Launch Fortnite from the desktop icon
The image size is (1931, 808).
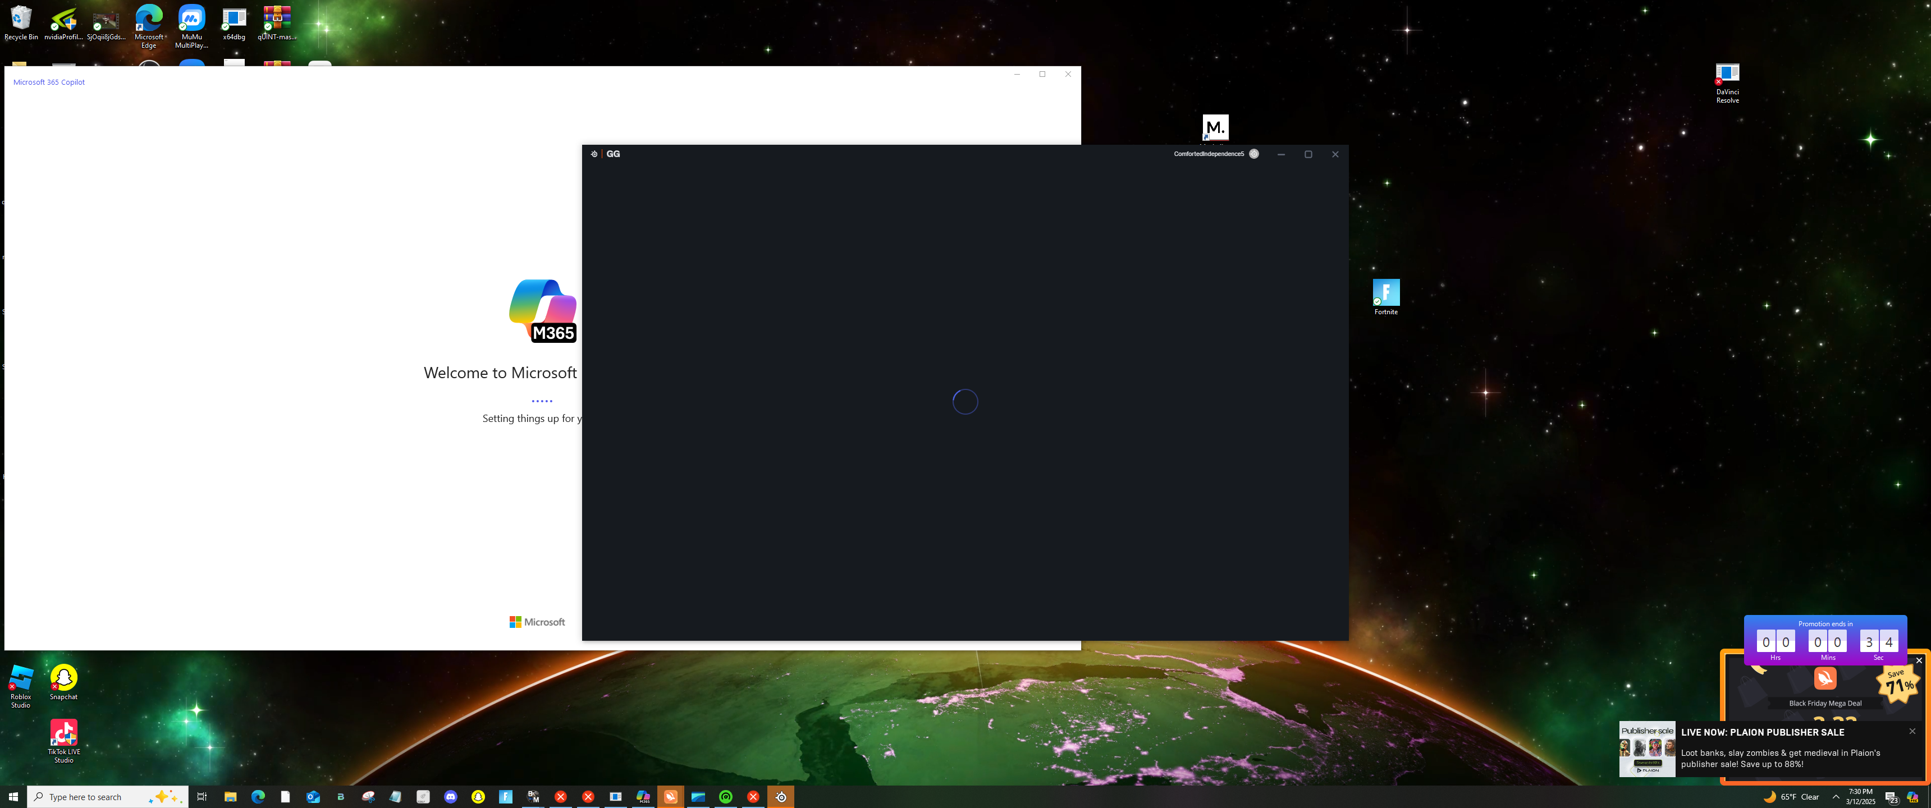1386,297
